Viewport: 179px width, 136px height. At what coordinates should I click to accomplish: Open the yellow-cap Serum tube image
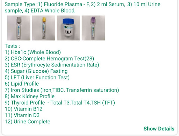[x=44, y=28]
